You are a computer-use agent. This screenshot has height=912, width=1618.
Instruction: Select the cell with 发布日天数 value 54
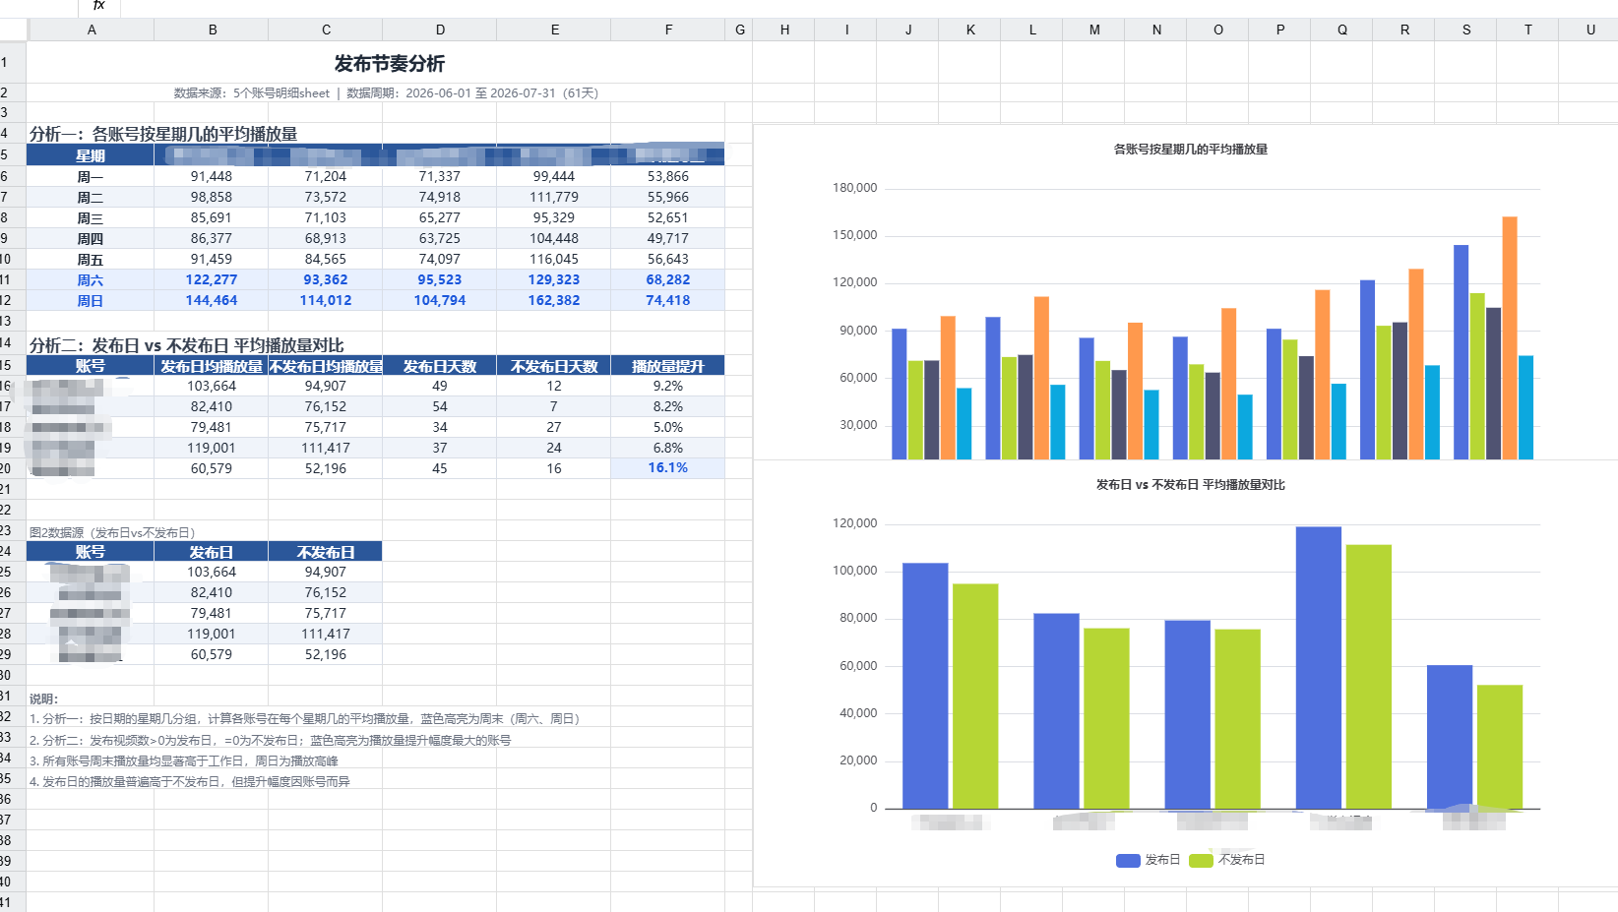click(440, 407)
